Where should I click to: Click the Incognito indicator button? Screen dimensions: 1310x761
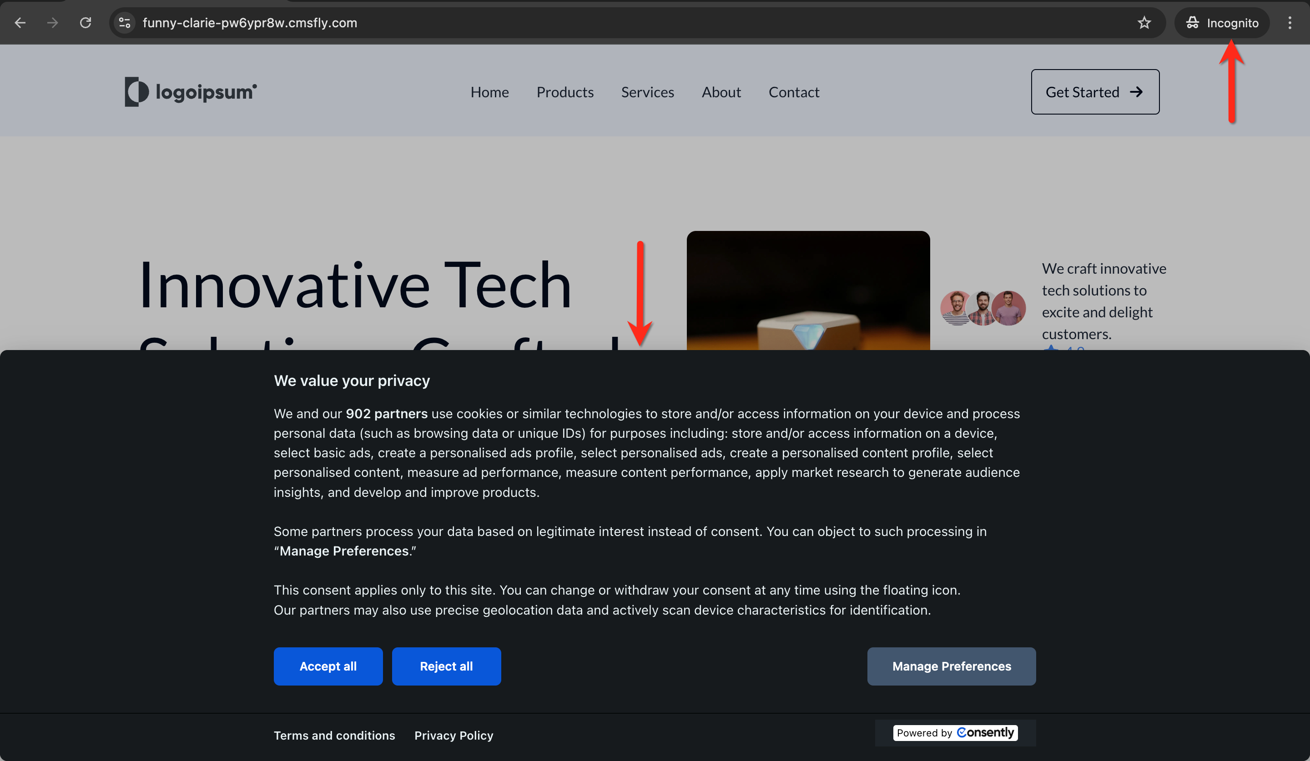(1222, 23)
